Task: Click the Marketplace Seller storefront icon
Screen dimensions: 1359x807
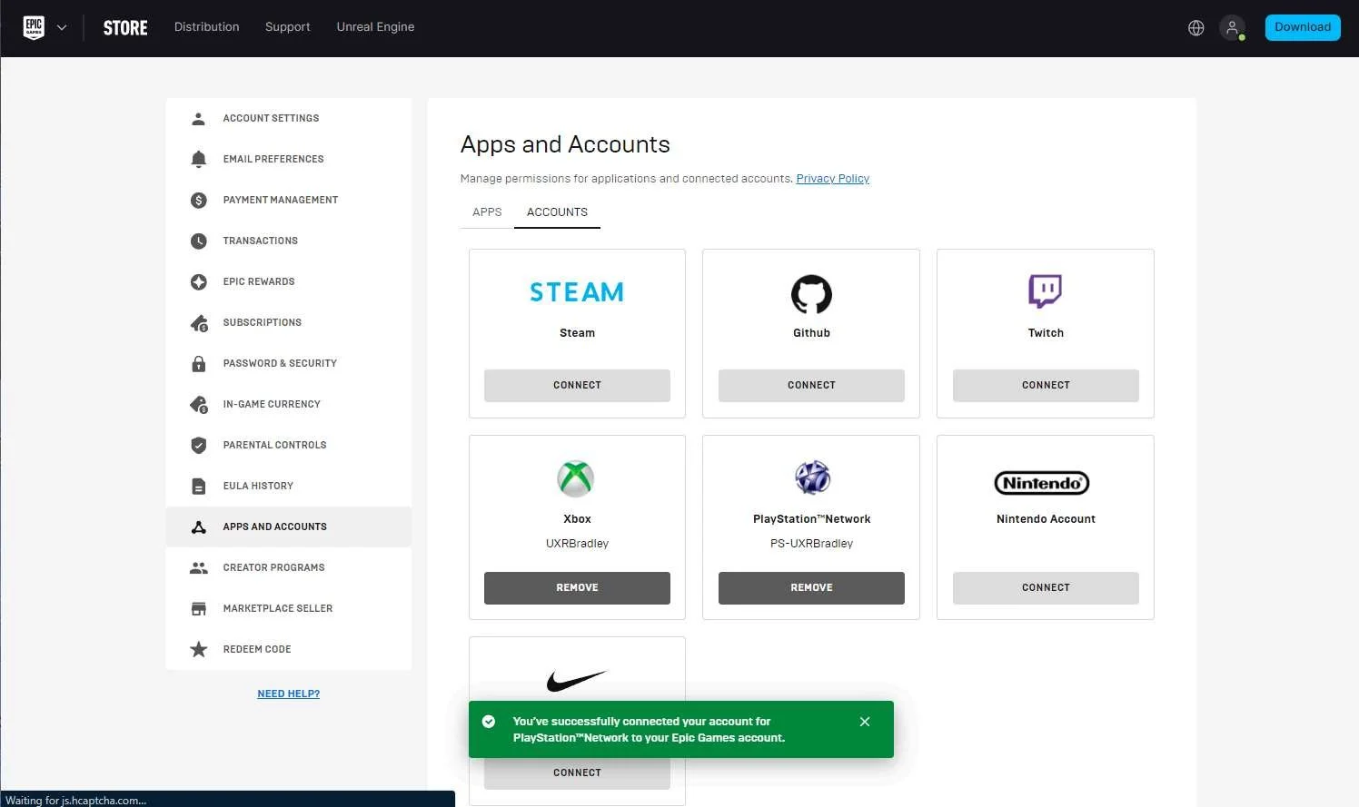Action: pyautogui.click(x=199, y=609)
